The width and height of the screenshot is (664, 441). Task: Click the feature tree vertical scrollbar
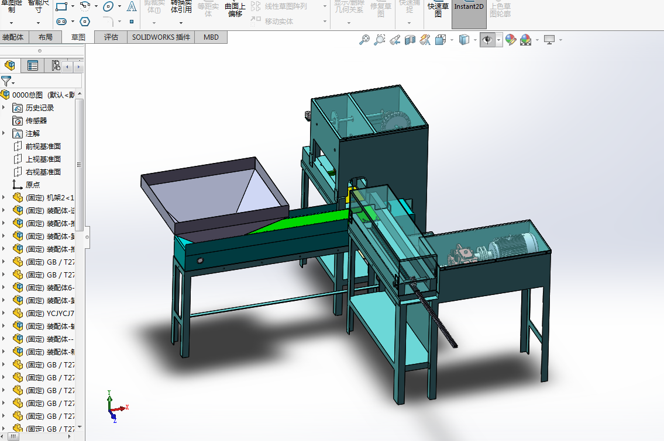pyautogui.click(x=80, y=165)
